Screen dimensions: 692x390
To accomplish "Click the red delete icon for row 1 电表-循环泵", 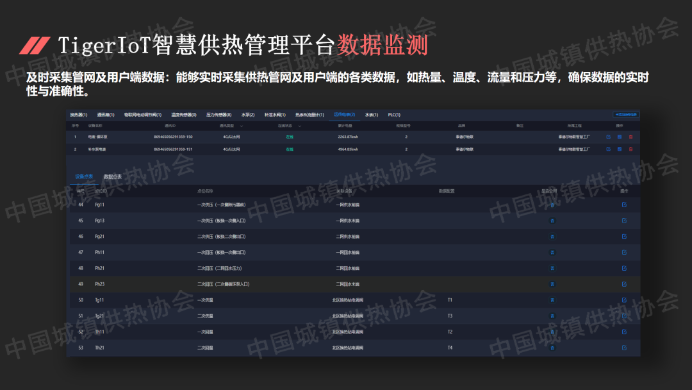I will click(x=630, y=137).
